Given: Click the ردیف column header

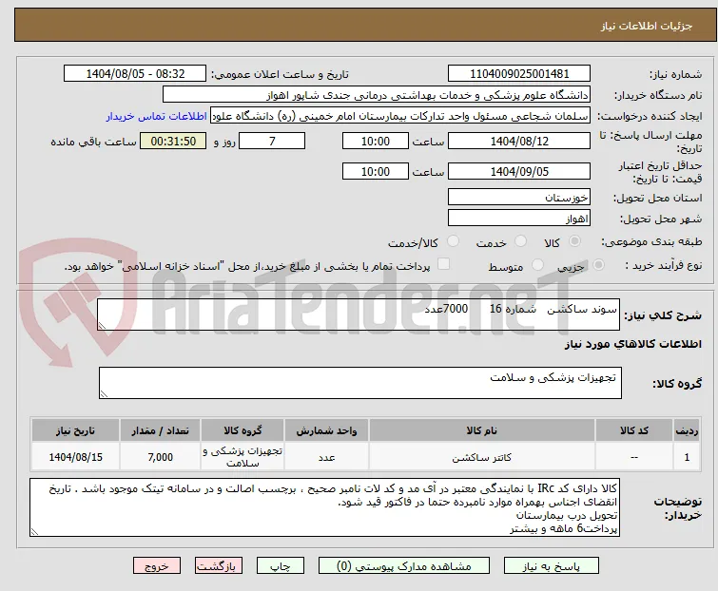Looking at the screenshot, I should (x=687, y=431).
